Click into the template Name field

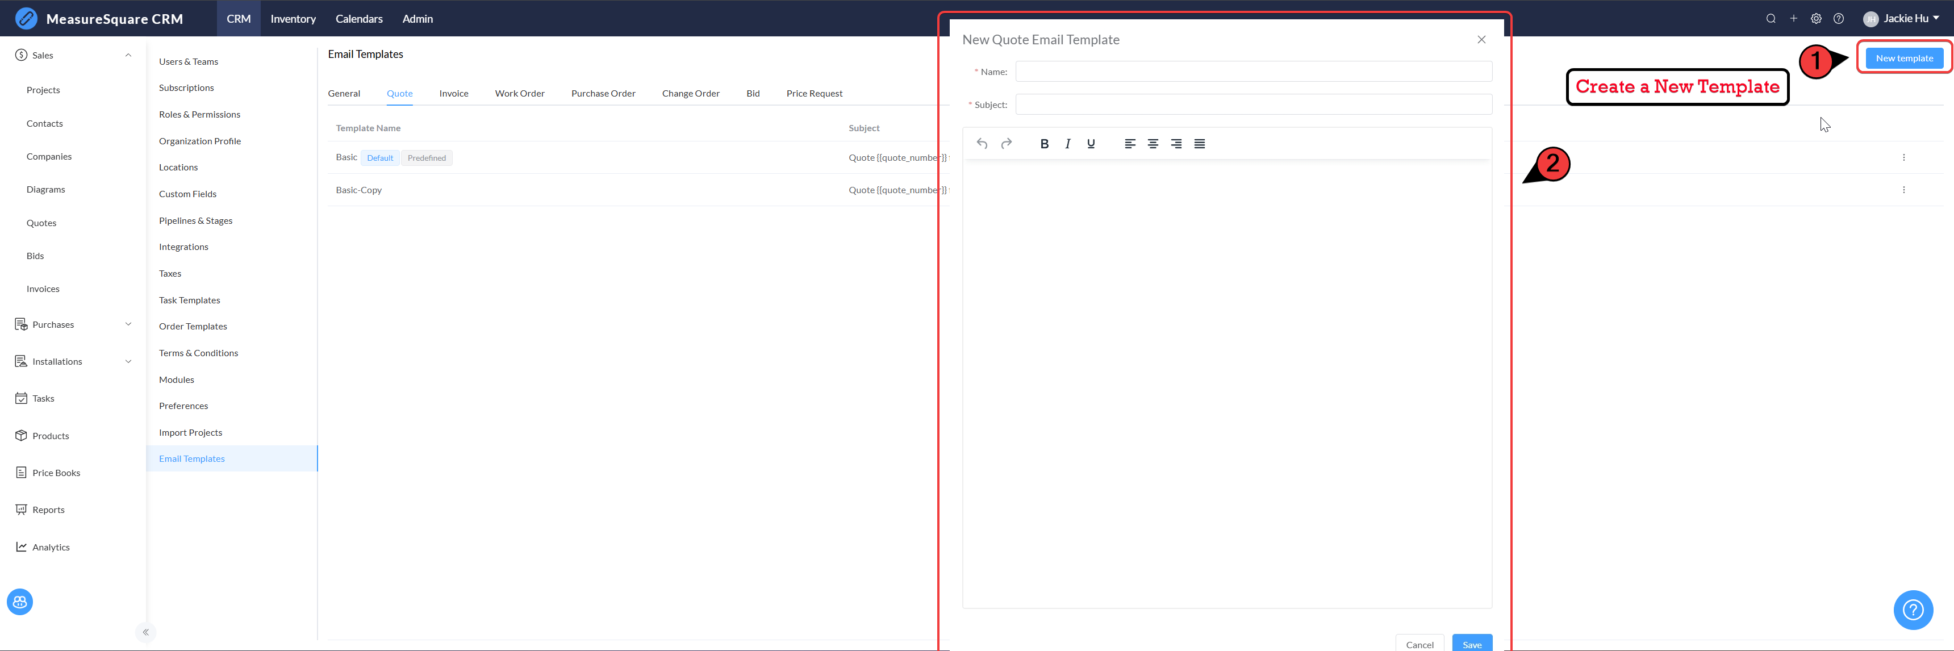point(1253,72)
